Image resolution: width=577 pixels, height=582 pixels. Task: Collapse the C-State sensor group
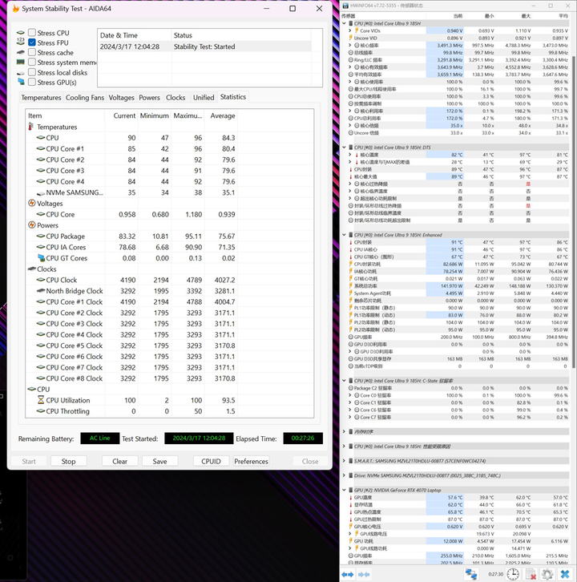pos(344,381)
